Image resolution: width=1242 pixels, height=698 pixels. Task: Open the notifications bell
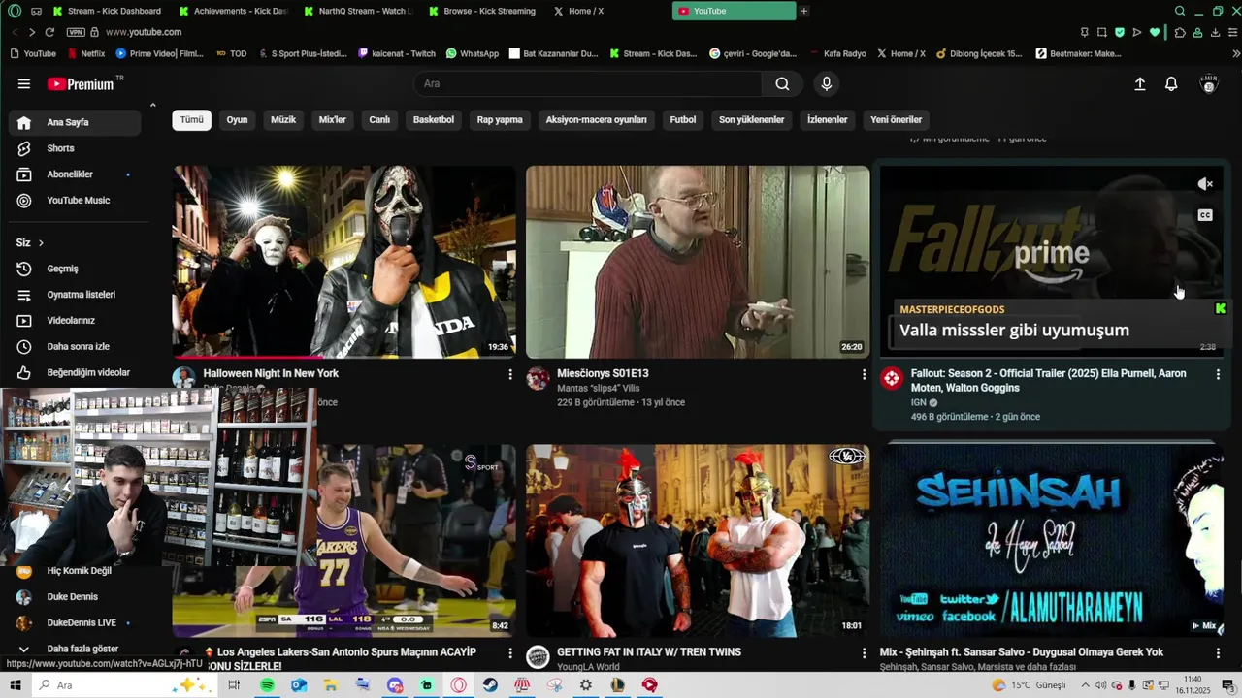1171,84
